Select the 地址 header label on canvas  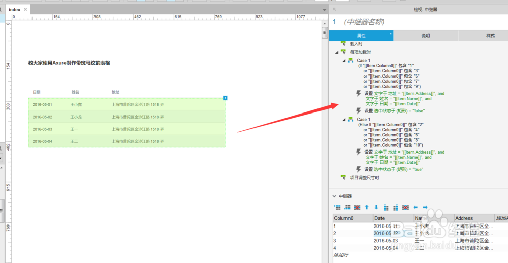(x=115, y=92)
